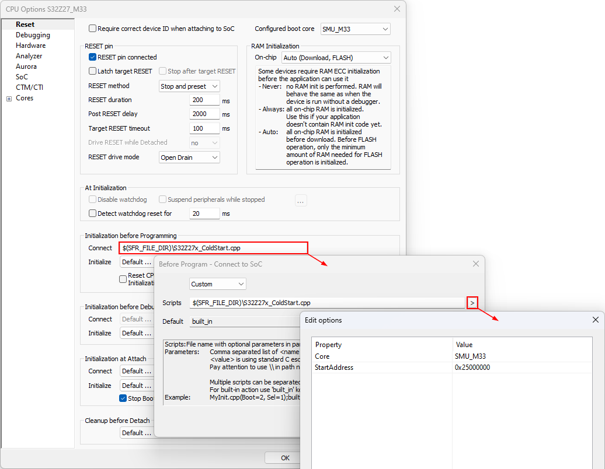605x469 pixels.
Task: Open RESET drive mode dropdown
Action: tap(189, 157)
